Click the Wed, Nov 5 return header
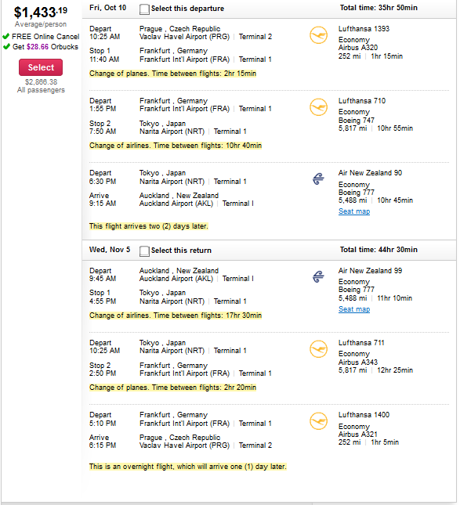The image size is (460, 505). pyautogui.click(x=110, y=250)
